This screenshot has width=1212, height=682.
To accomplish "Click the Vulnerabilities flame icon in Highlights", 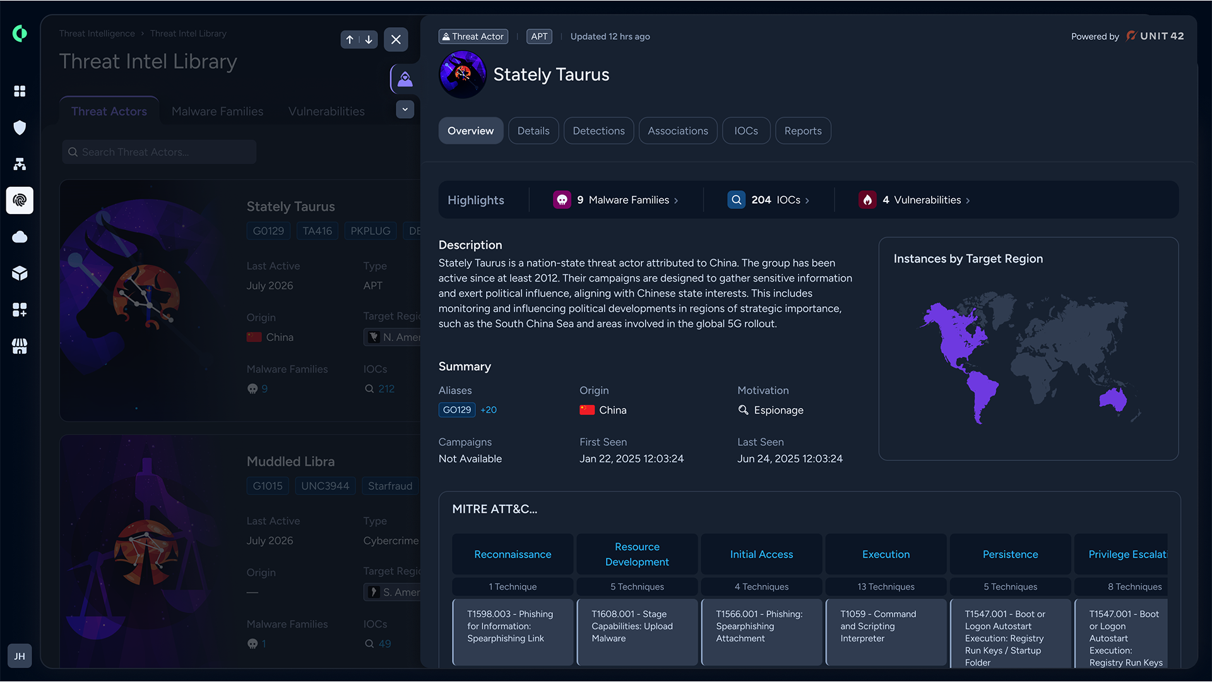I will [867, 200].
